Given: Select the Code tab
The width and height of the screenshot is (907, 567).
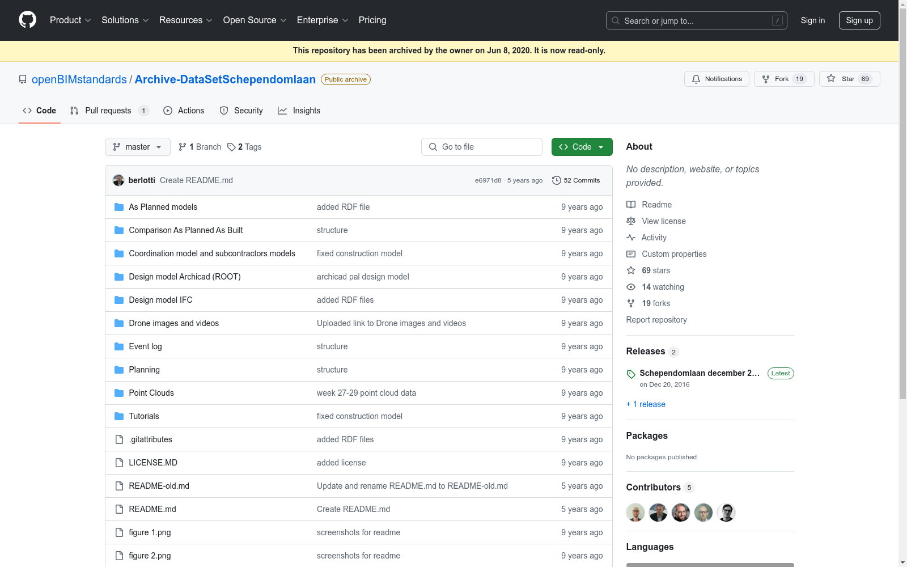Looking at the screenshot, I should 40,111.
